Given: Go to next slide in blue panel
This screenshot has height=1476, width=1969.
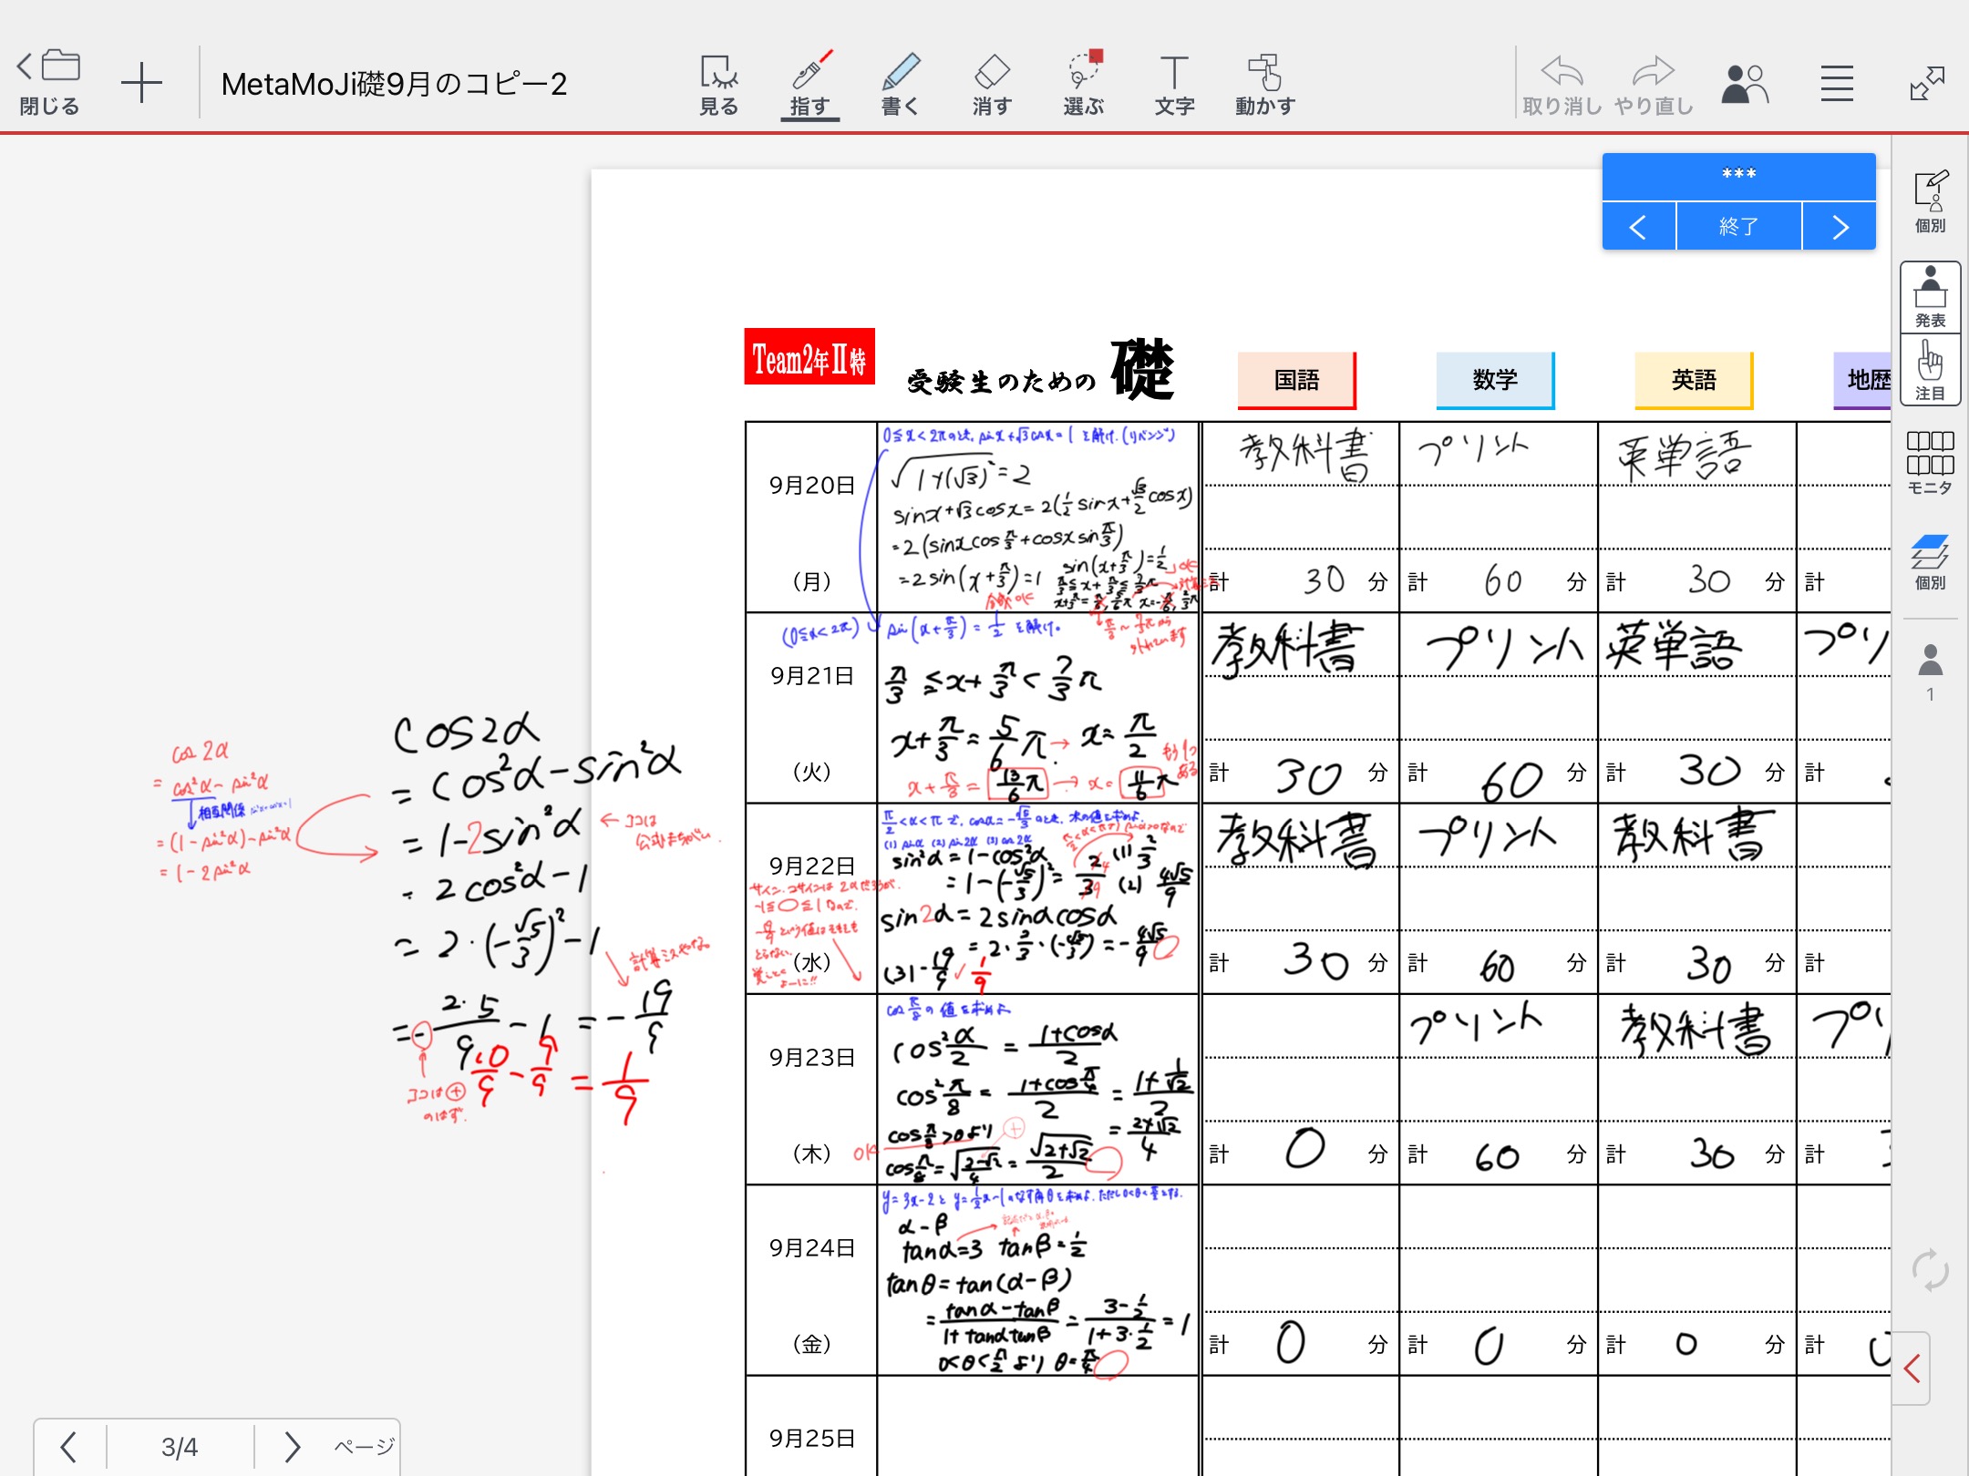Looking at the screenshot, I should 1840,226.
